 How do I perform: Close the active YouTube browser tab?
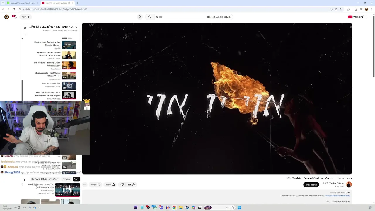tap(72, 3)
